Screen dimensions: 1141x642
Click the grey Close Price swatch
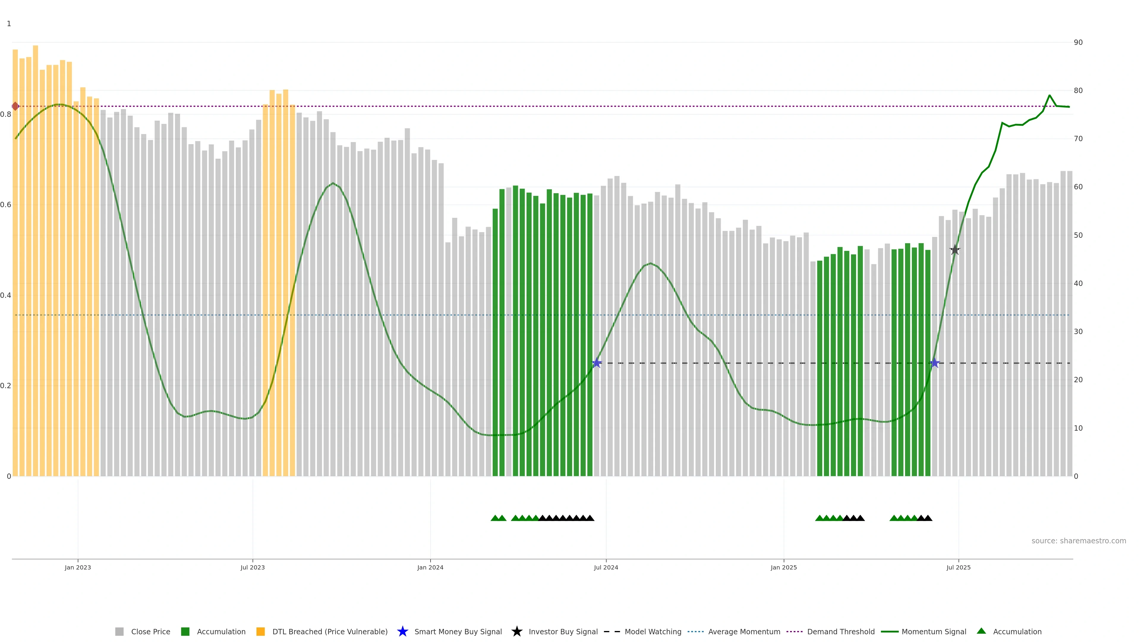point(119,632)
